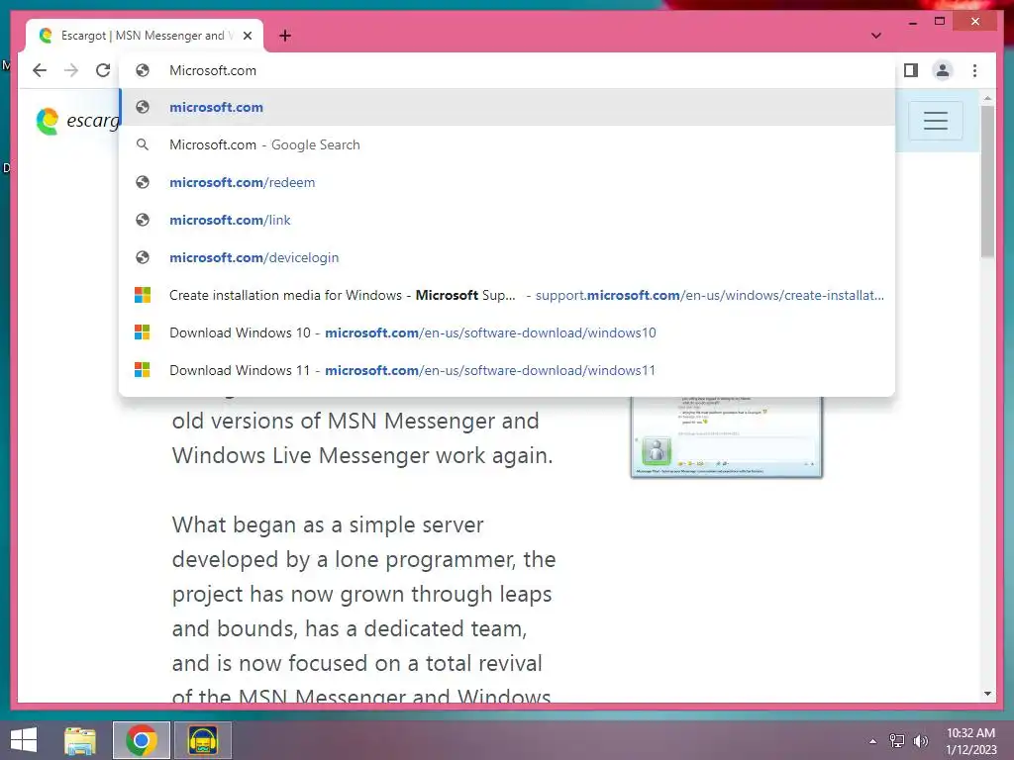This screenshot has width=1014, height=760.
Task: Click the scrollbar down arrow
Action: pyautogui.click(x=987, y=694)
